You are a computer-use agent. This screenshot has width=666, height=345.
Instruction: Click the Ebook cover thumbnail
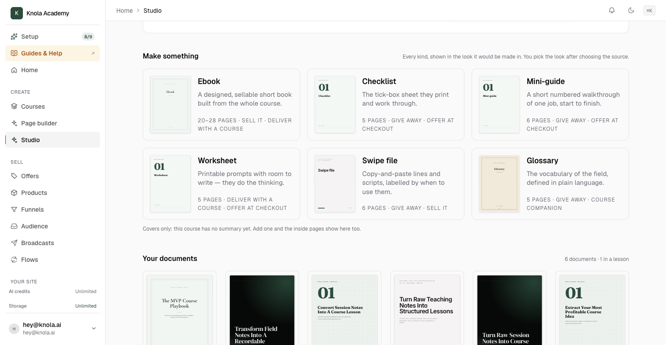[x=170, y=105]
